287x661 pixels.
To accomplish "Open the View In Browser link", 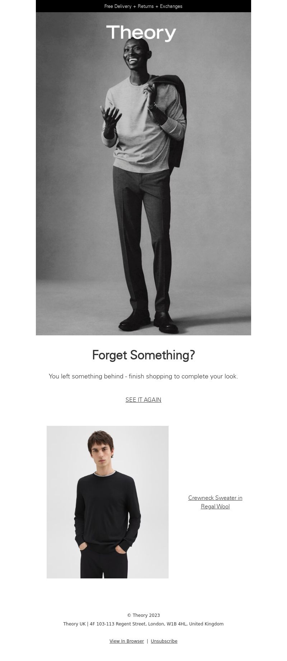I will 127,641.
